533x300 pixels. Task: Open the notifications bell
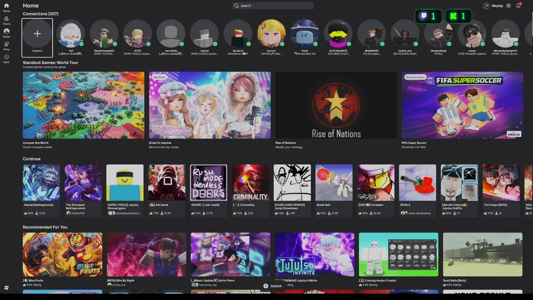tap(518, 6)
